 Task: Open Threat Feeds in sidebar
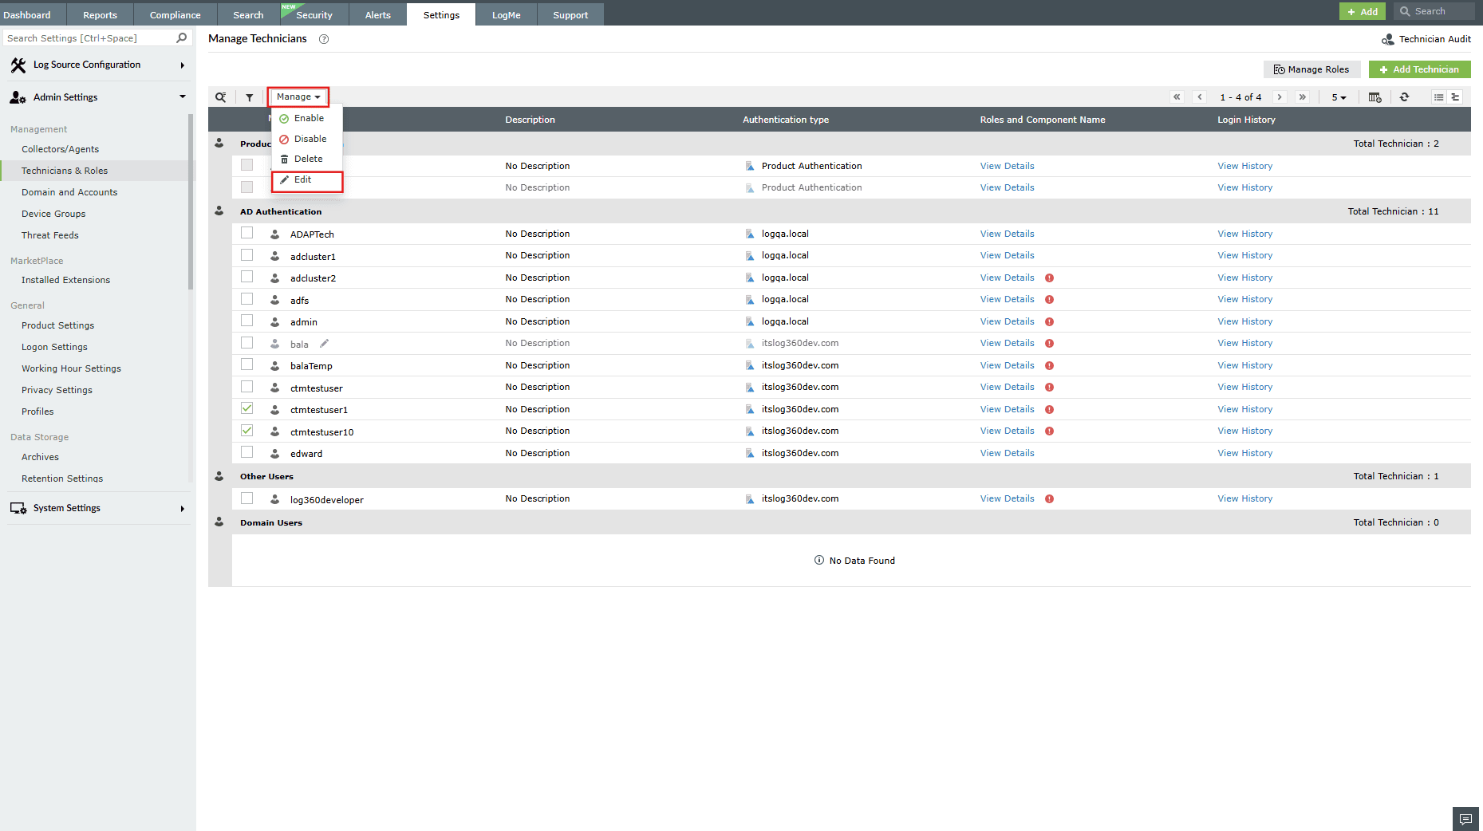pos(50,235)
